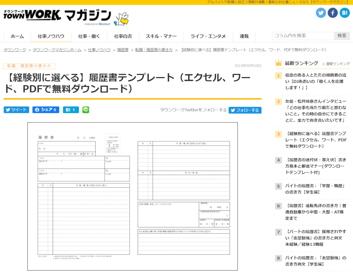The height and width of the screenshot is (274, 353).
Task: Open the Facebook icon in the header
Action: coord(332,13)
